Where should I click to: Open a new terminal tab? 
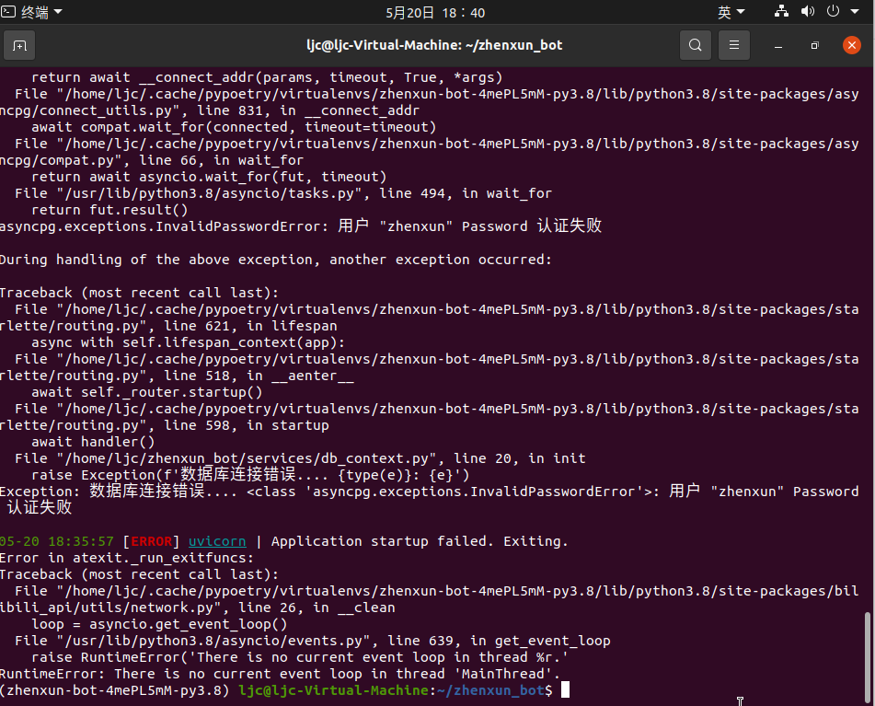point(19,44)
